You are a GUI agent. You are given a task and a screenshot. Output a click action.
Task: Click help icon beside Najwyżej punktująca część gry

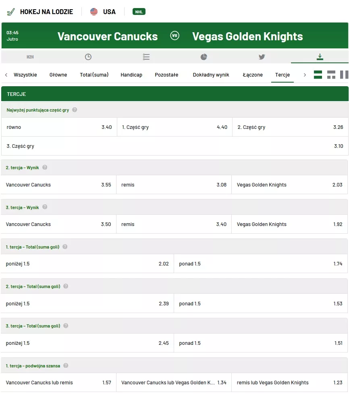pyautogui.click(x=75, y=110)
